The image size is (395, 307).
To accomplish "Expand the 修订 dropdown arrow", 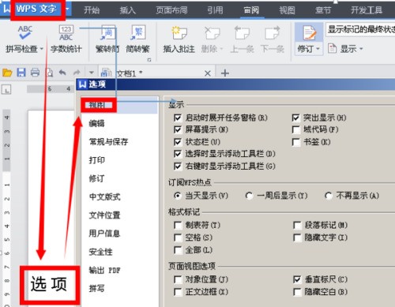I will tap(318, 49).
